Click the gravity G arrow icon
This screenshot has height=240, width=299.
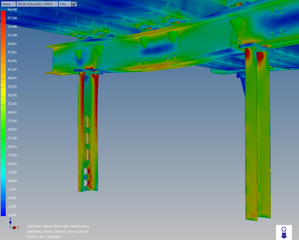click(284, 232)
